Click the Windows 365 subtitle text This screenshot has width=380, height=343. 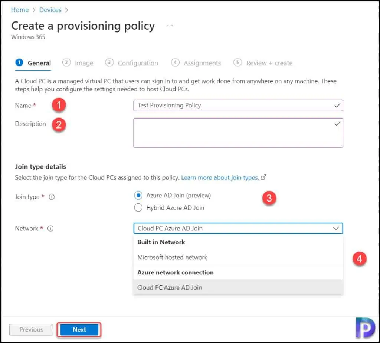click(28, 37)
